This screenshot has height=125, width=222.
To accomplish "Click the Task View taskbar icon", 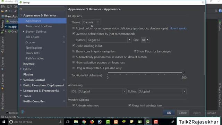I will coord(68,122).
